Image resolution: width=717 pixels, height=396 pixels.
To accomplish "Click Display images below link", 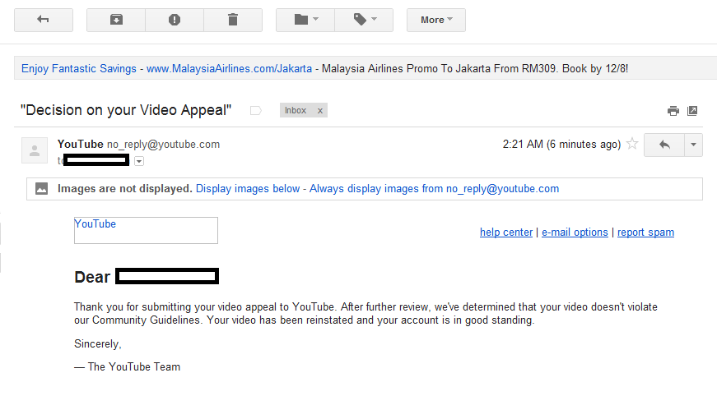I will pos(248,188).
